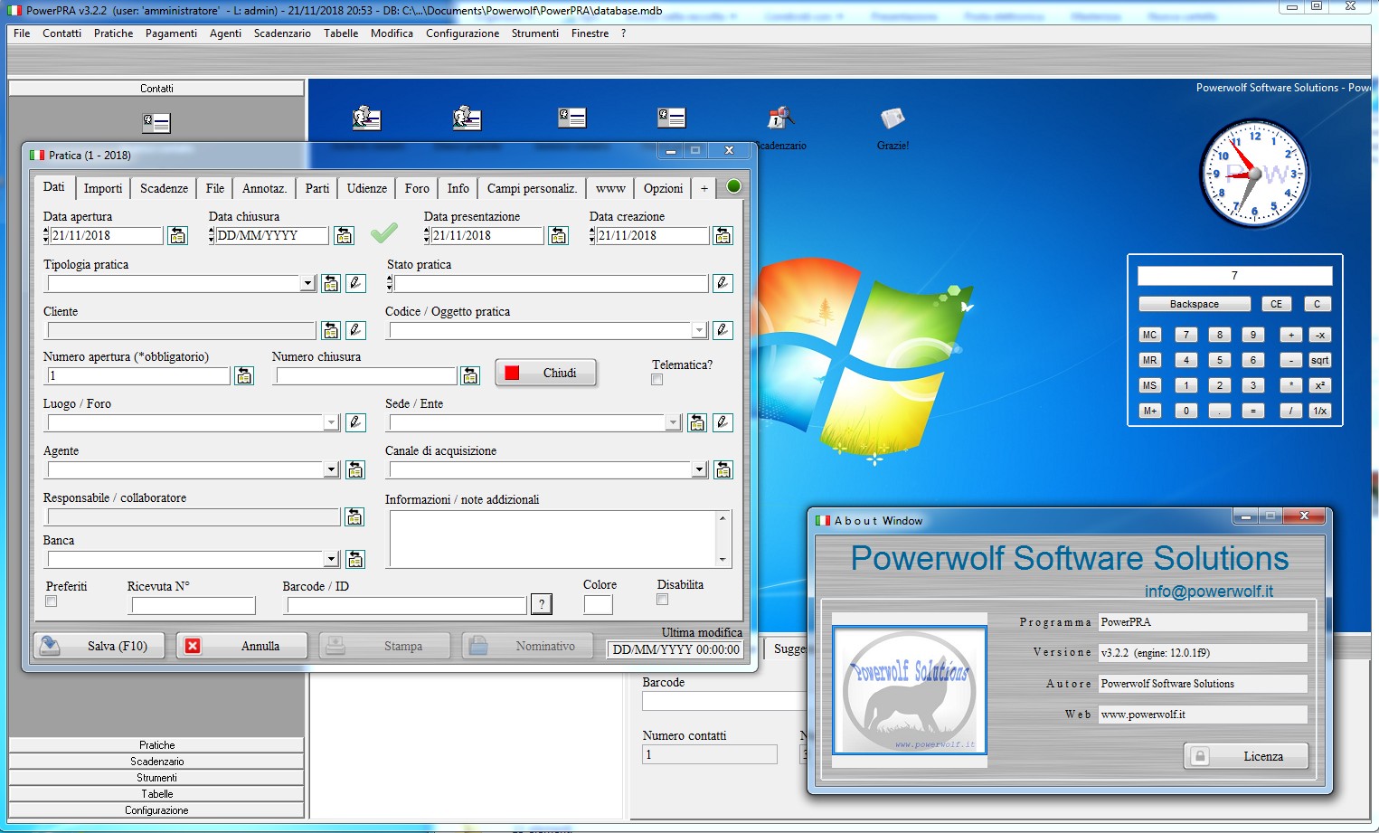Image resolution: width=1379 pixels, height=833 pixels.
Task: Open the lookup icon next to Cliente field
Action: click(331, 330)
